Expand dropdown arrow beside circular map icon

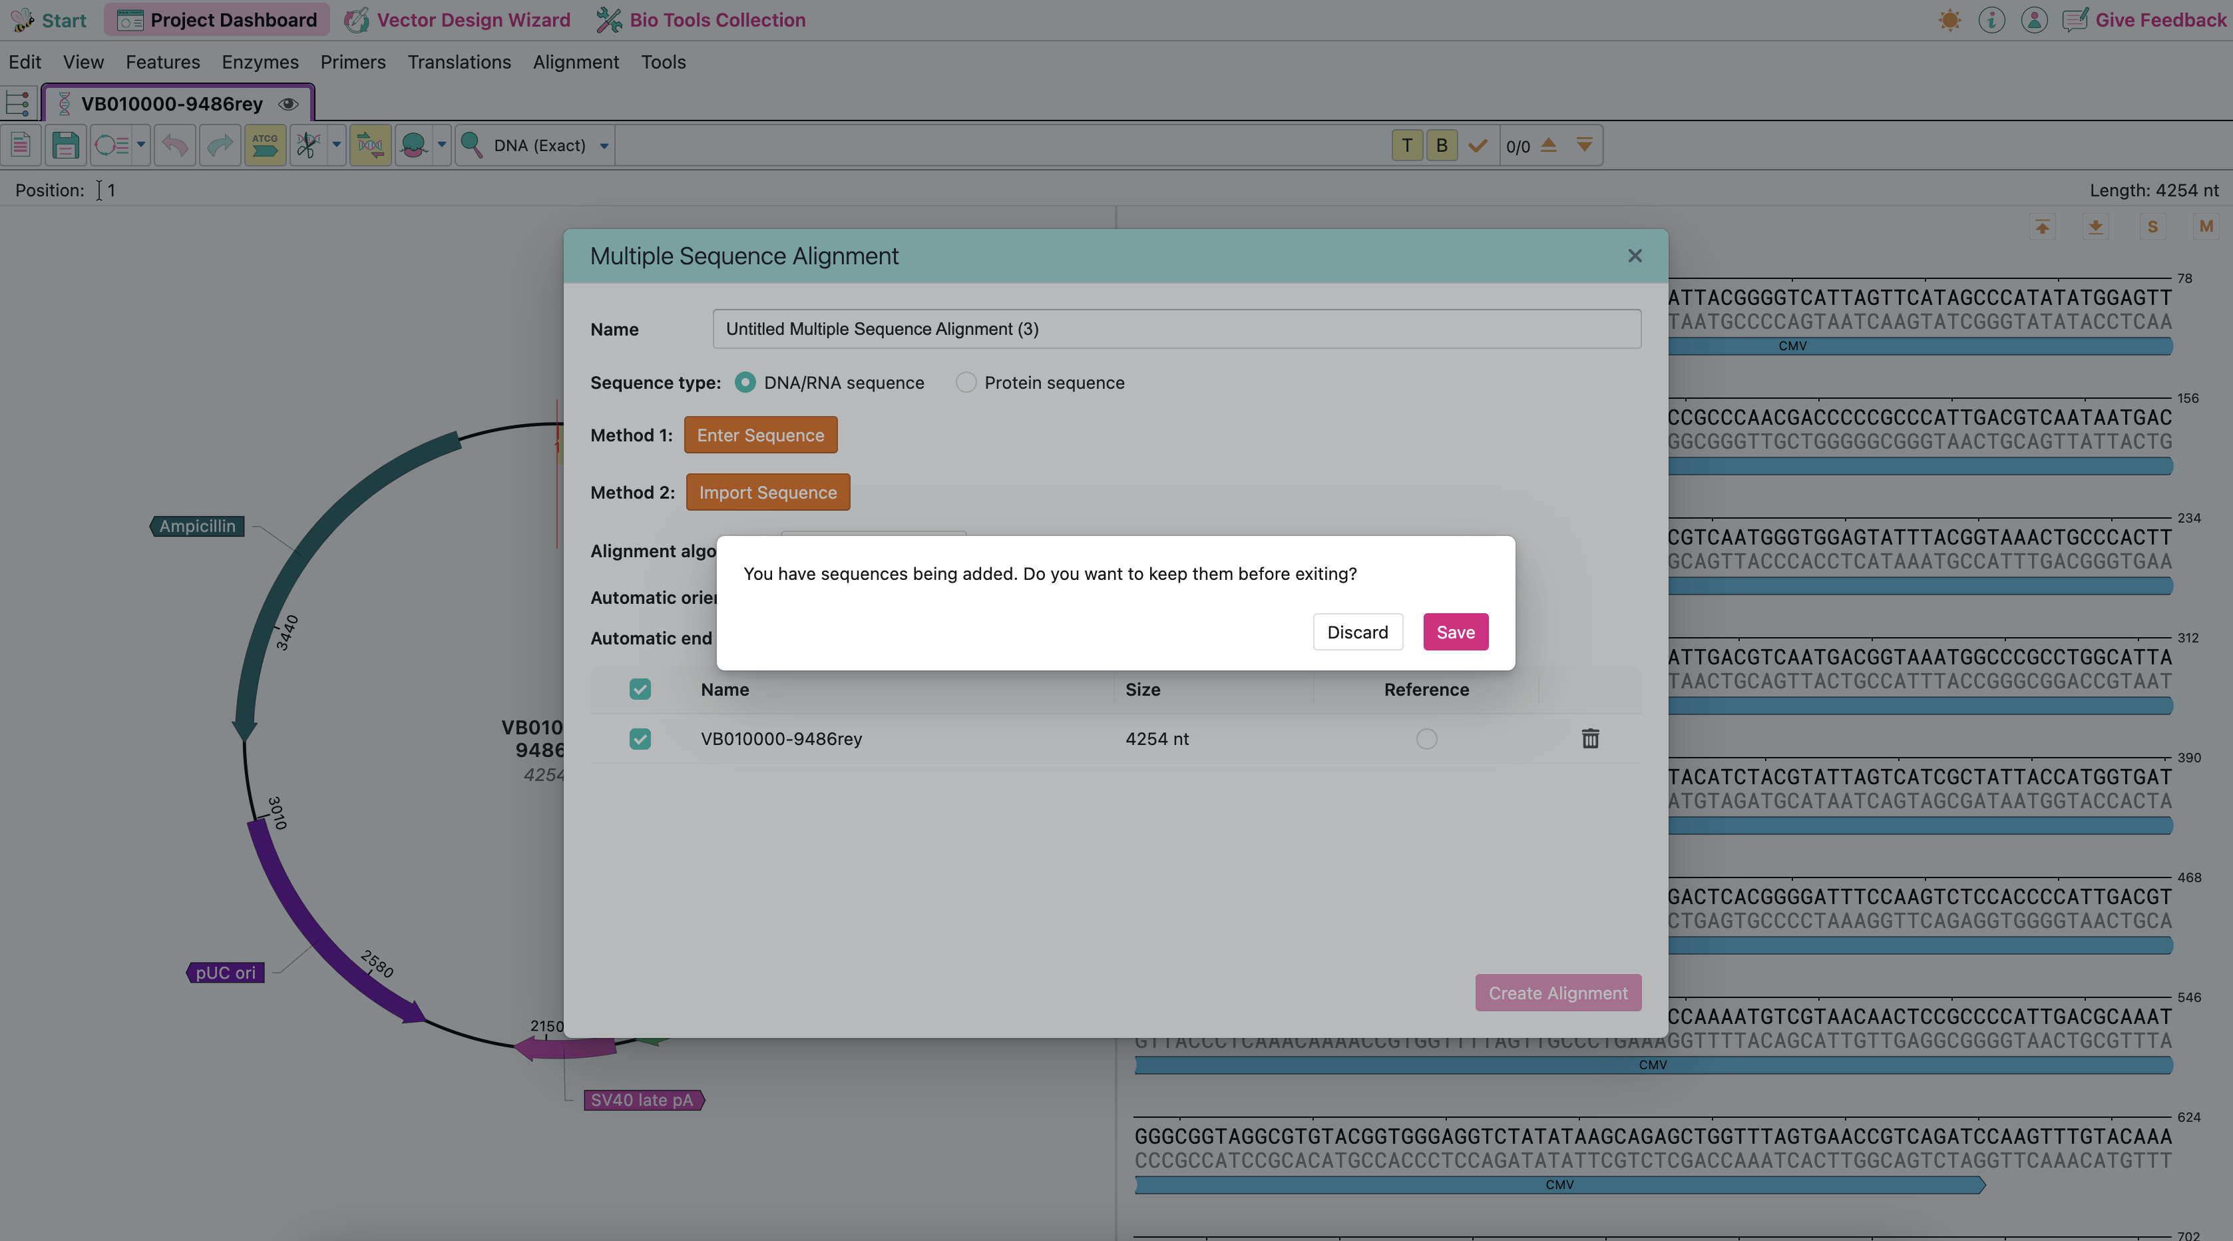(140, 145)
